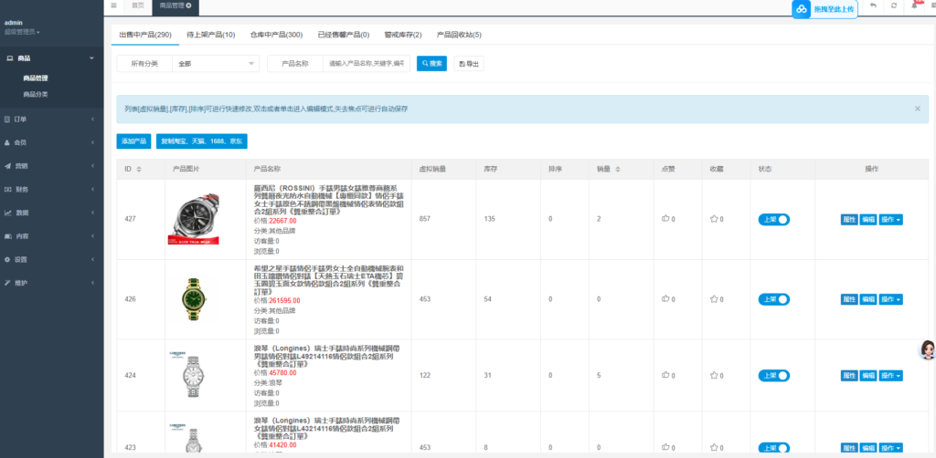The height and width of the screenshot is (458, 936).
Task: Expand the 内容 sidebar menu
Action: point(52,236)
